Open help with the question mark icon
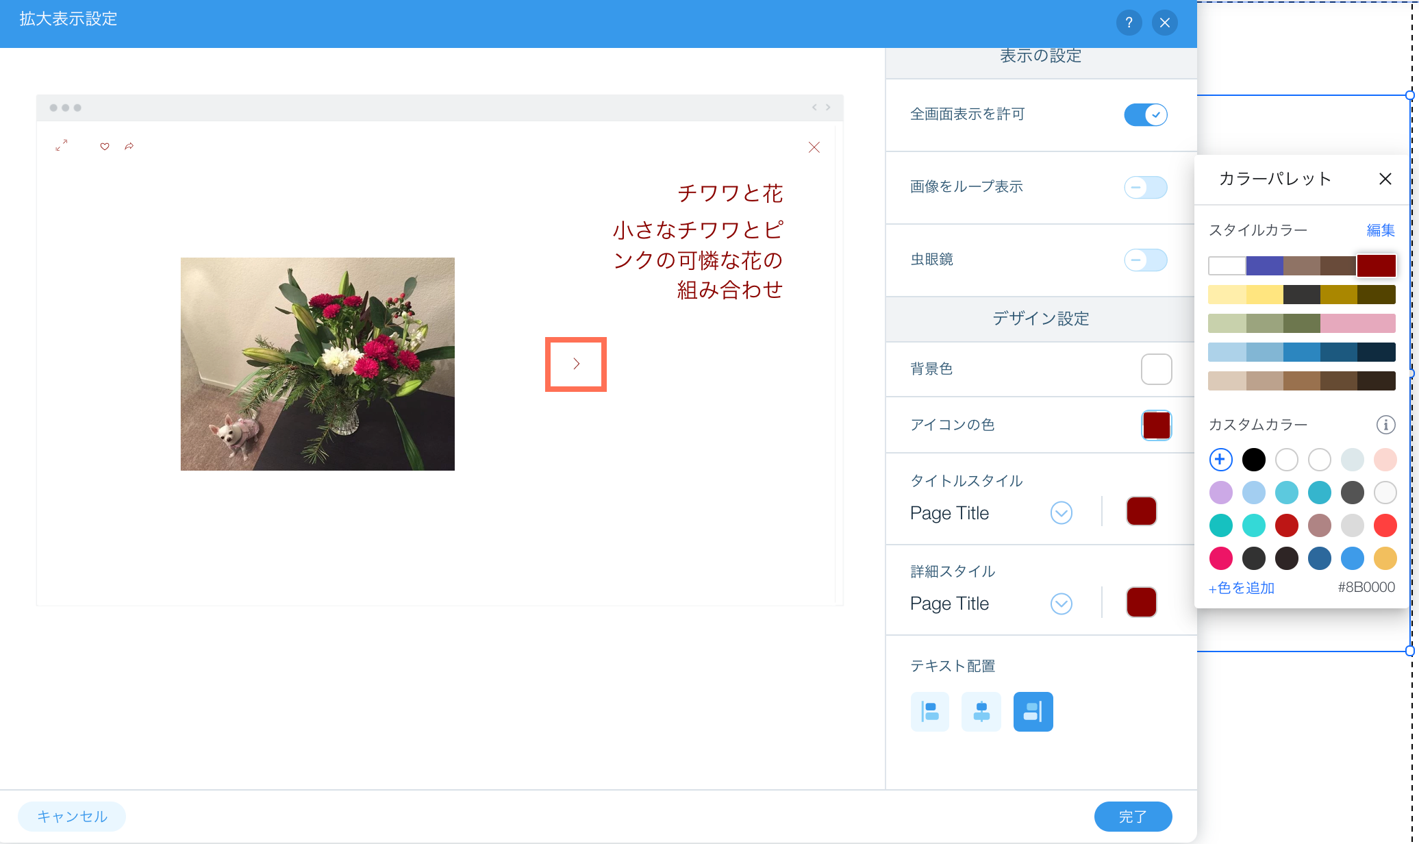 point(1129,23)
